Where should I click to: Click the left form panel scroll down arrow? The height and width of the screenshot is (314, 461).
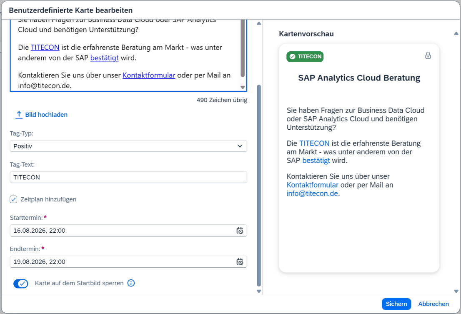(x=259, y=291)
